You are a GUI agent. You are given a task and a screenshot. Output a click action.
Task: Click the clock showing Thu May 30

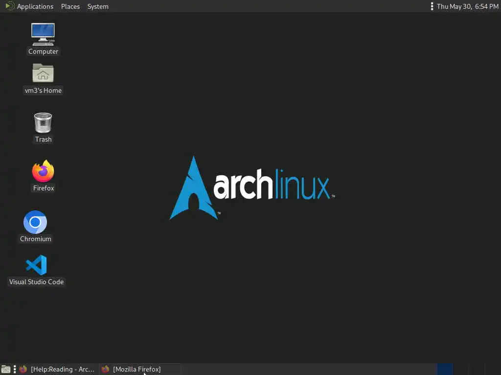467,6
